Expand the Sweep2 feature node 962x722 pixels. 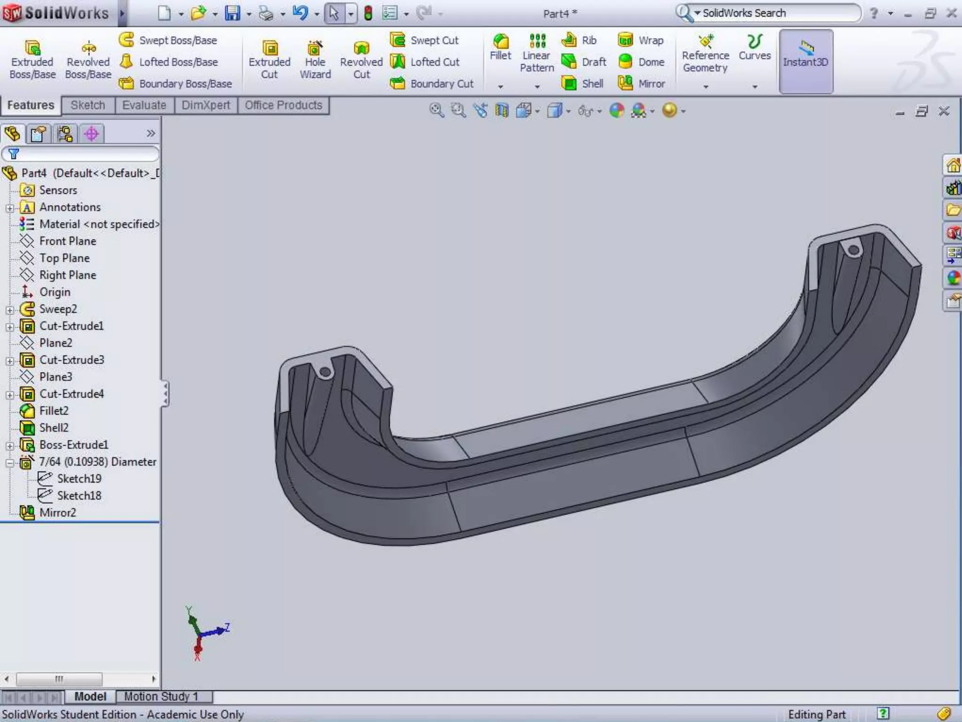point(10,310)
